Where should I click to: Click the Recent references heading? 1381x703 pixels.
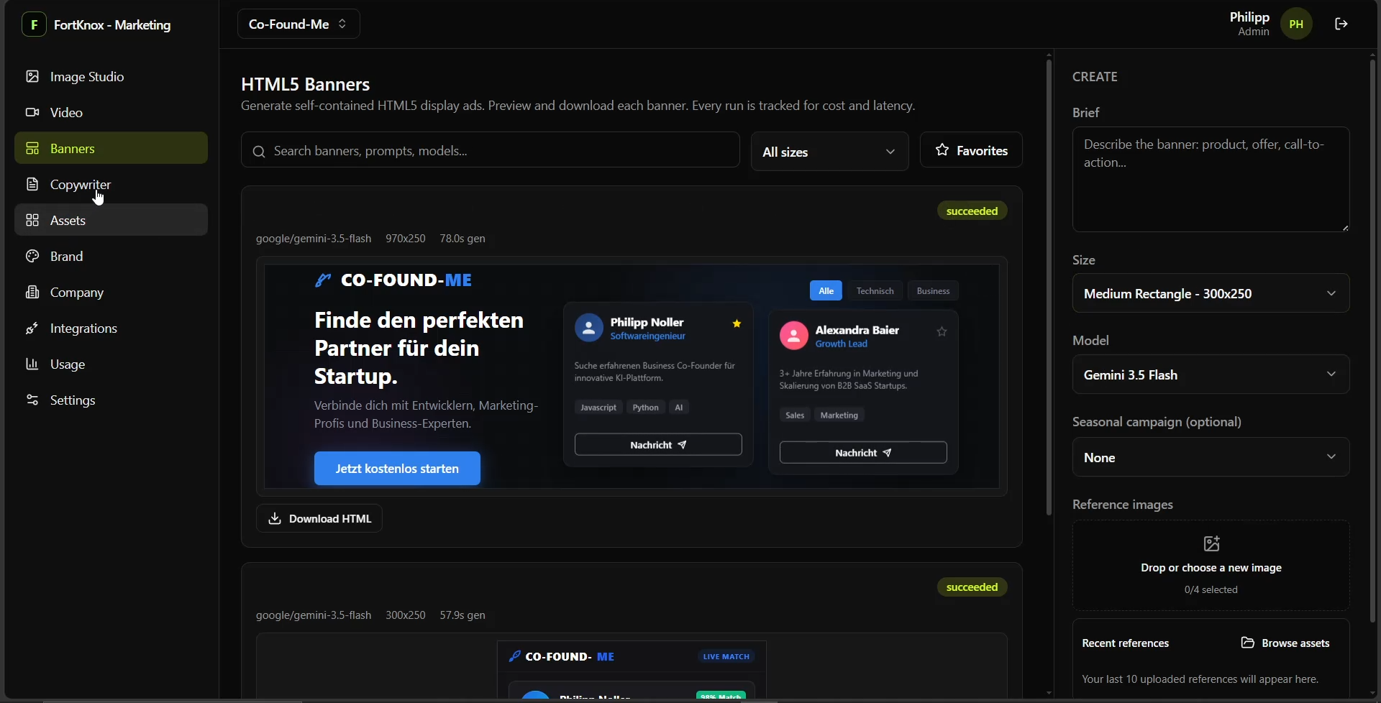pos(1126,643)
